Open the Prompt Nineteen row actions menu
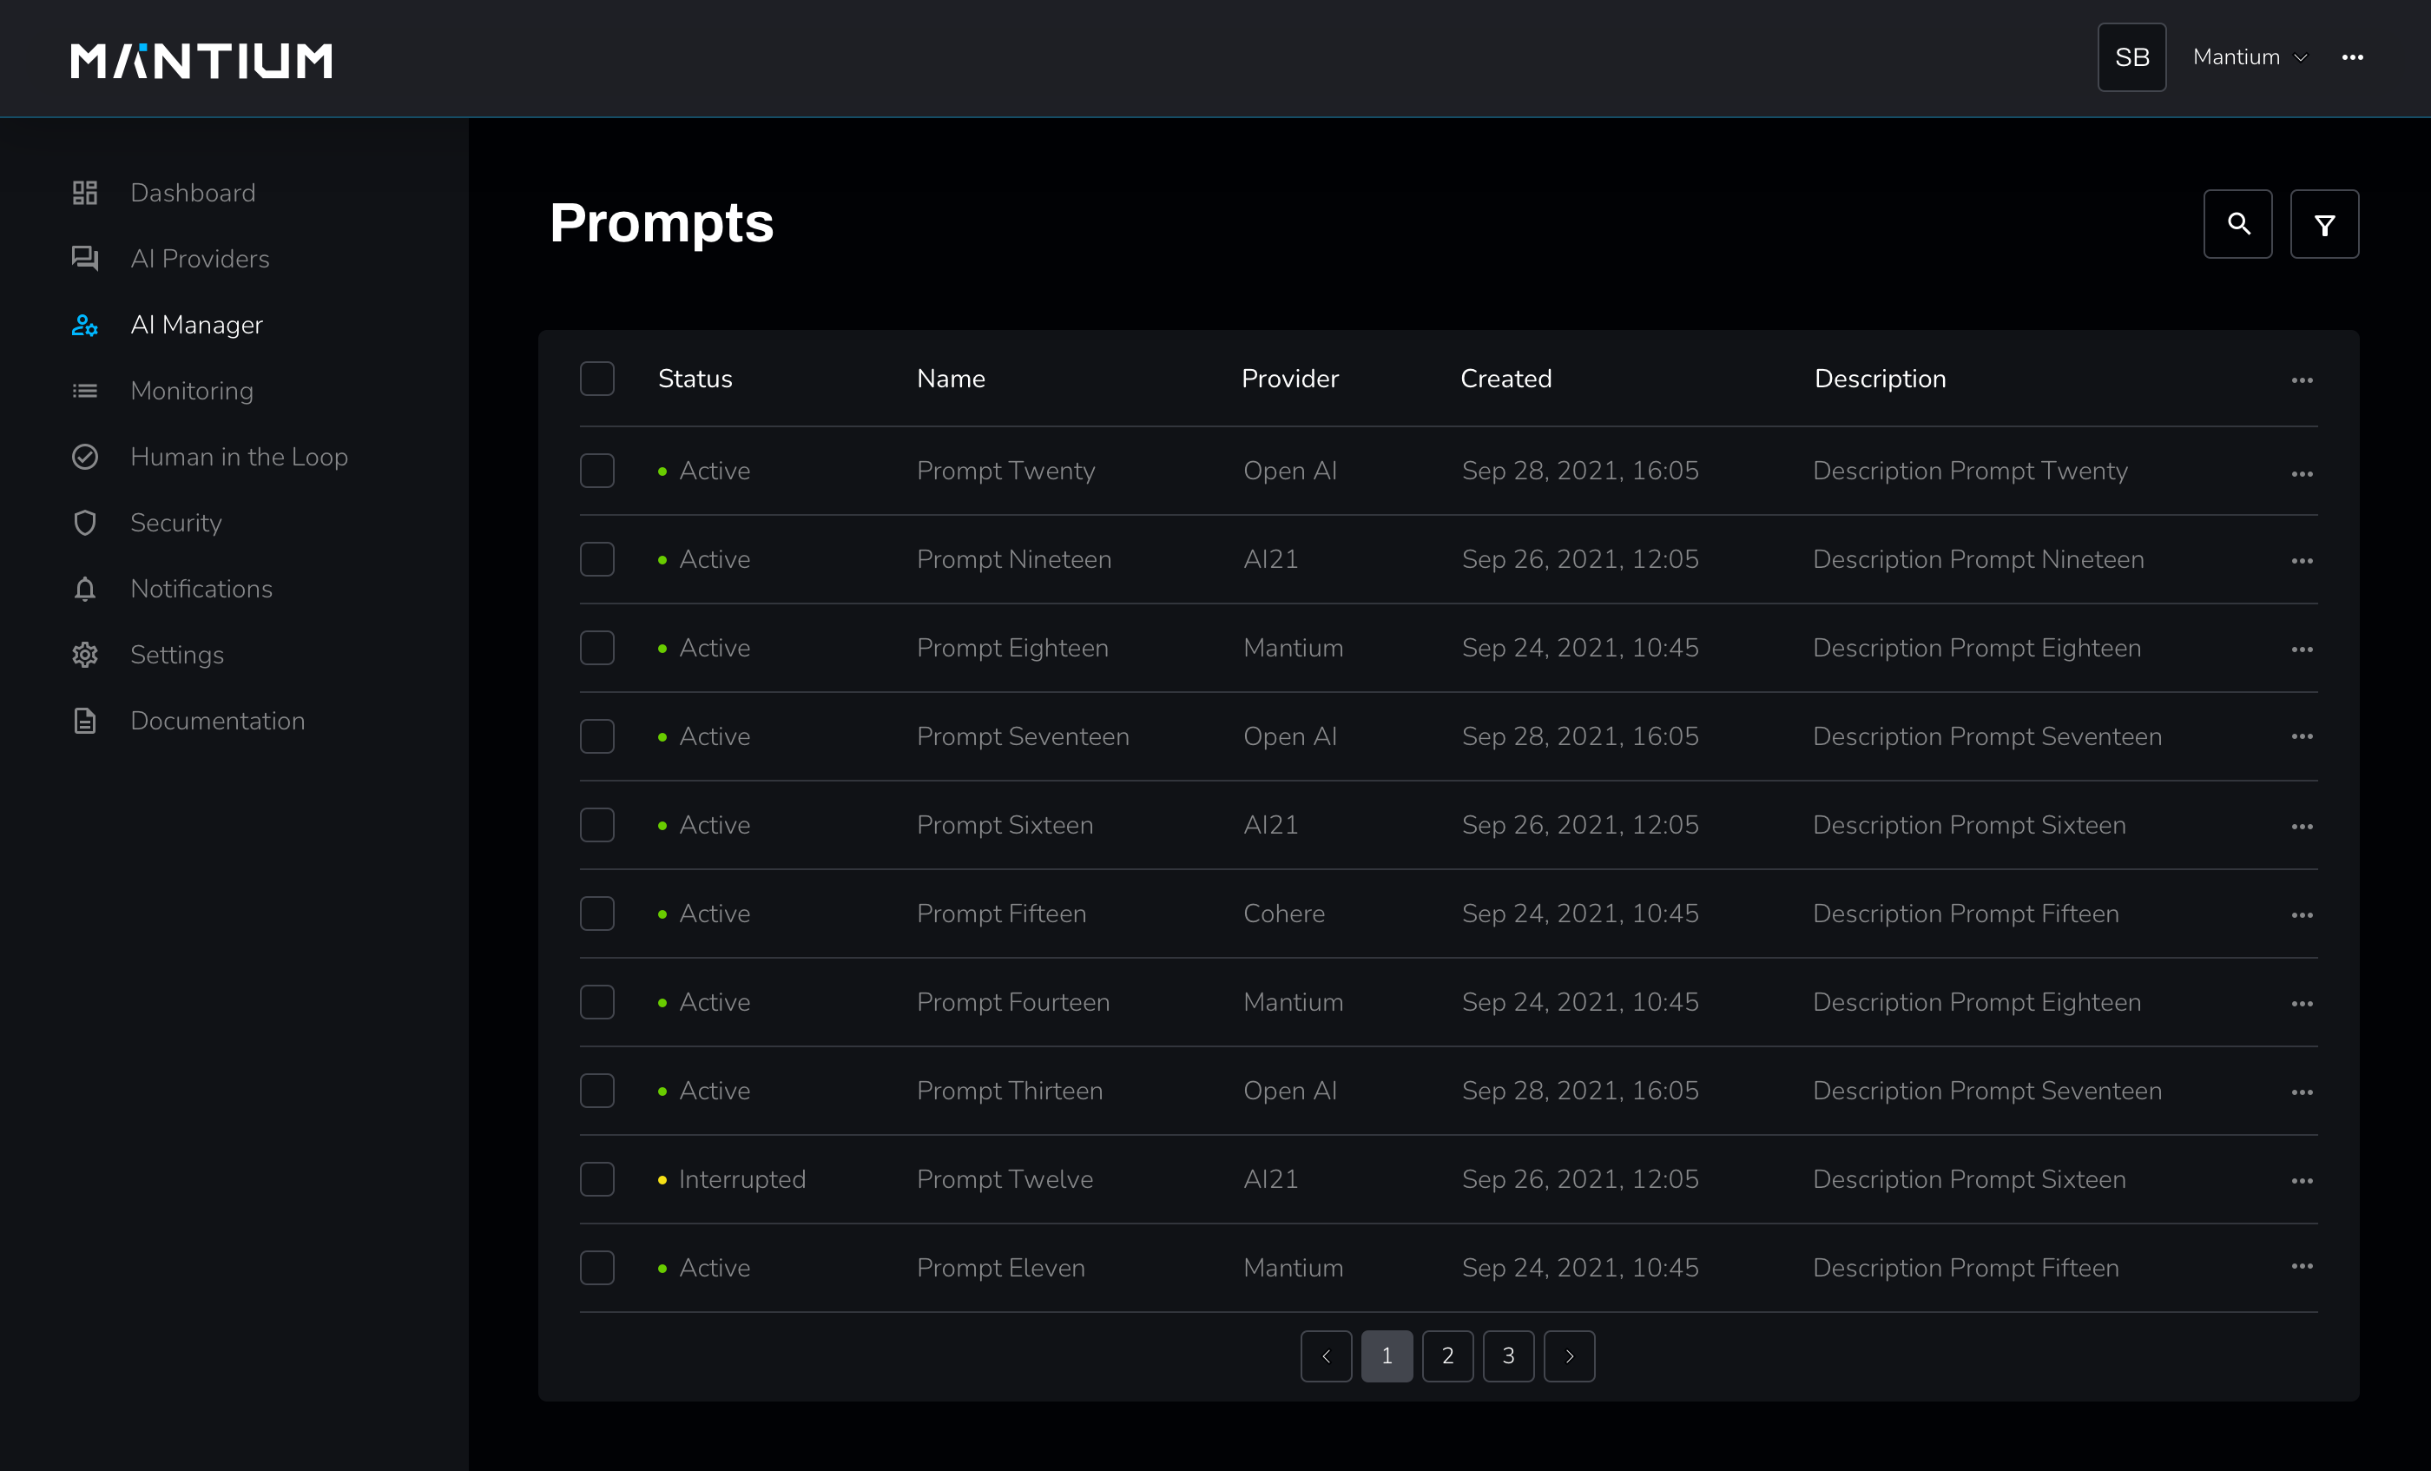 click(2302, 560)
